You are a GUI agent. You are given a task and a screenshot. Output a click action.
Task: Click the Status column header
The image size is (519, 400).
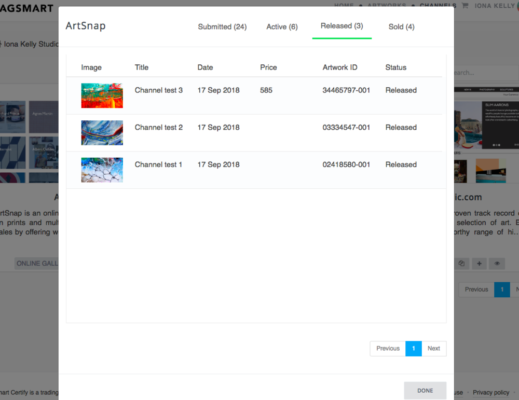point(396,67)
